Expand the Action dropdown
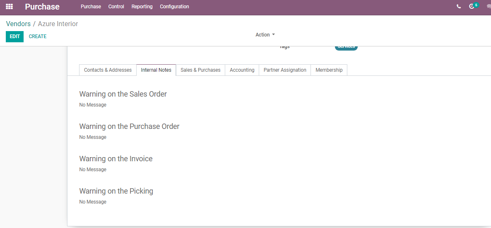The height and width of the screenshot is (228, 491). pos(265,35)
